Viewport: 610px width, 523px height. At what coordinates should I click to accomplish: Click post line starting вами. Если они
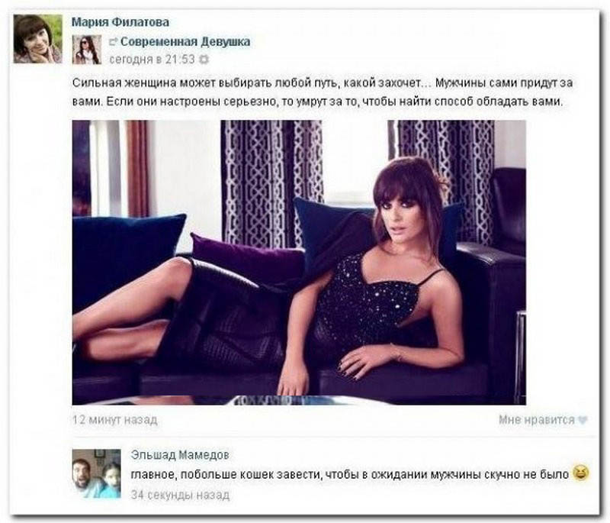pos(317,102)
